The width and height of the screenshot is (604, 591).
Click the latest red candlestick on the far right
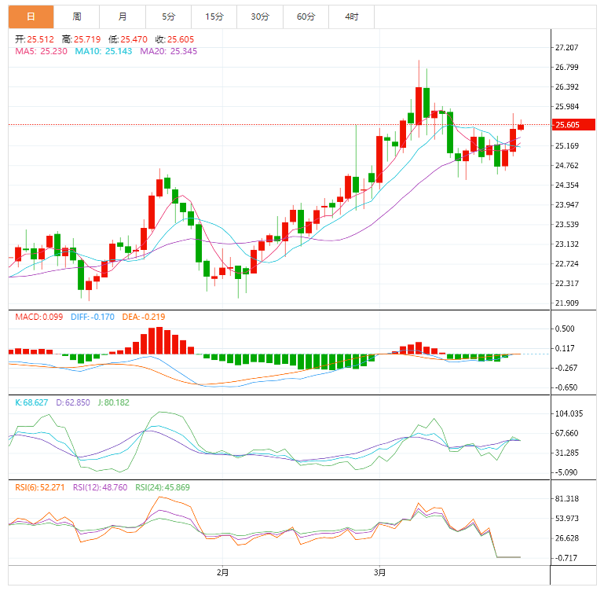[521, 127]
